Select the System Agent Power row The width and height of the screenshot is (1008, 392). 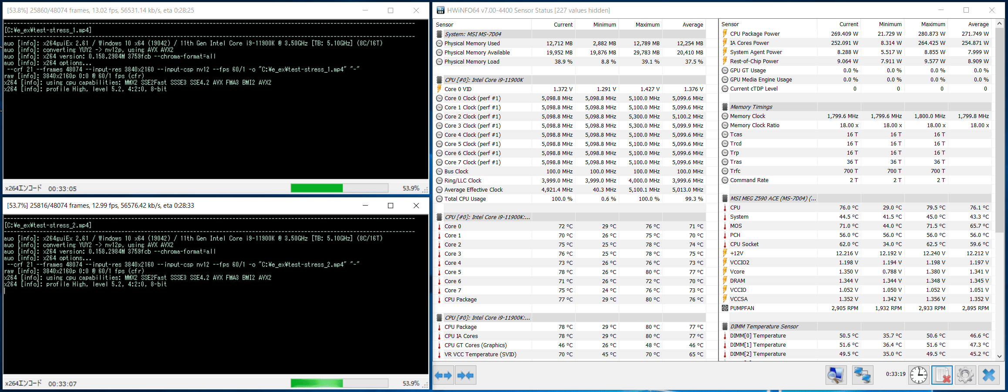click(x=856, y=52)
